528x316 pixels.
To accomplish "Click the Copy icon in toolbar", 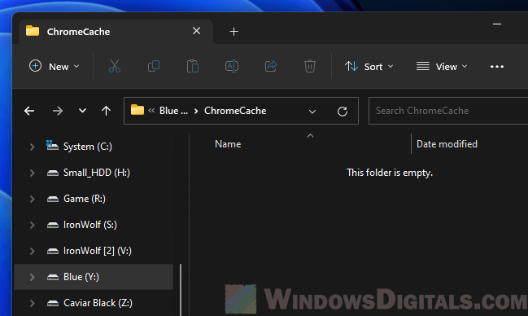I will coord(154,66).
